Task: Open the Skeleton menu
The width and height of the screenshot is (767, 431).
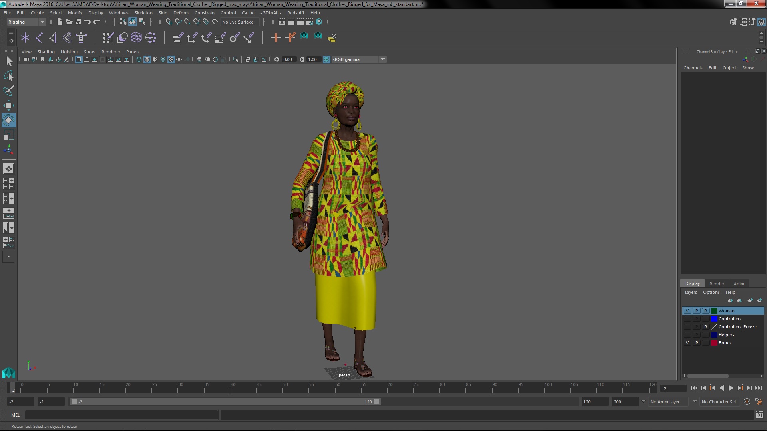Action: click(143, 13)
